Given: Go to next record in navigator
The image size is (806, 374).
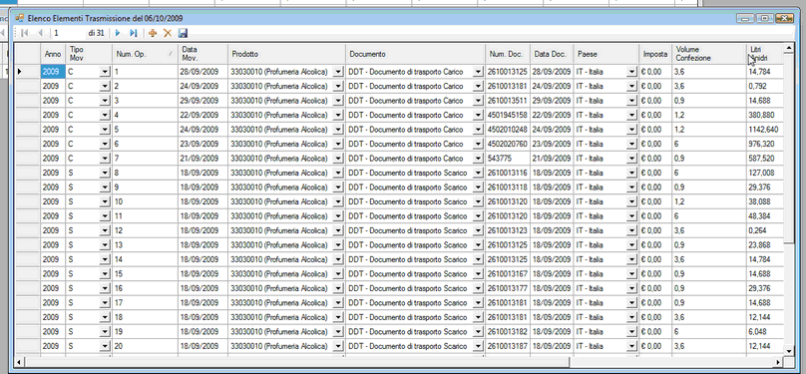Looking at the screenshot, I should (118, 33).
